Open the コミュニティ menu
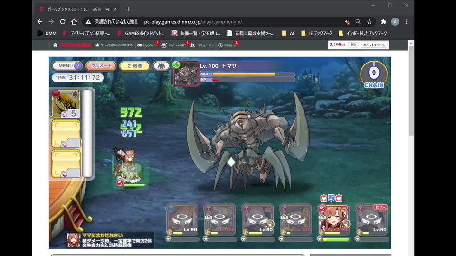This screenshot has height=256, width=456. tap(202, 45)
